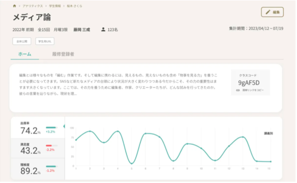Select the 理解度 89.2% metric card
The width and height of the screenshot is (297, 183).
[37, 168]
